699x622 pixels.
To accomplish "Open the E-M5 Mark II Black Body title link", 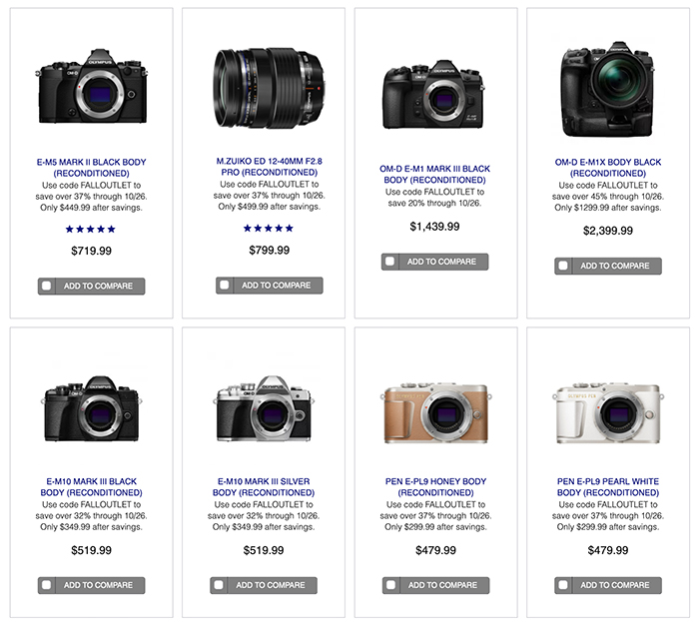I will pyautogui.click(x=91, y=166).
